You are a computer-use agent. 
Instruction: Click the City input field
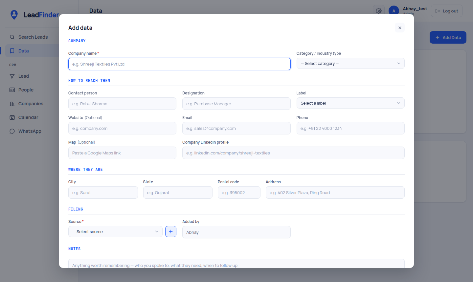pos(103,192)
